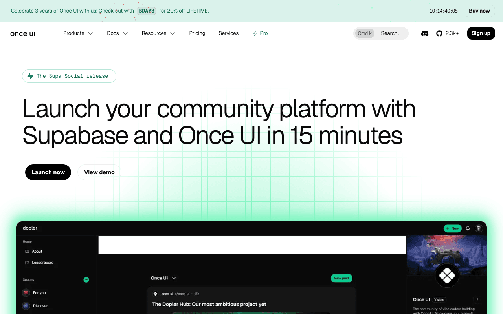This screenshot has width=503, height=314.
Task: Expand the Docs dropdown menu
Action: click(x=117, y=33)
